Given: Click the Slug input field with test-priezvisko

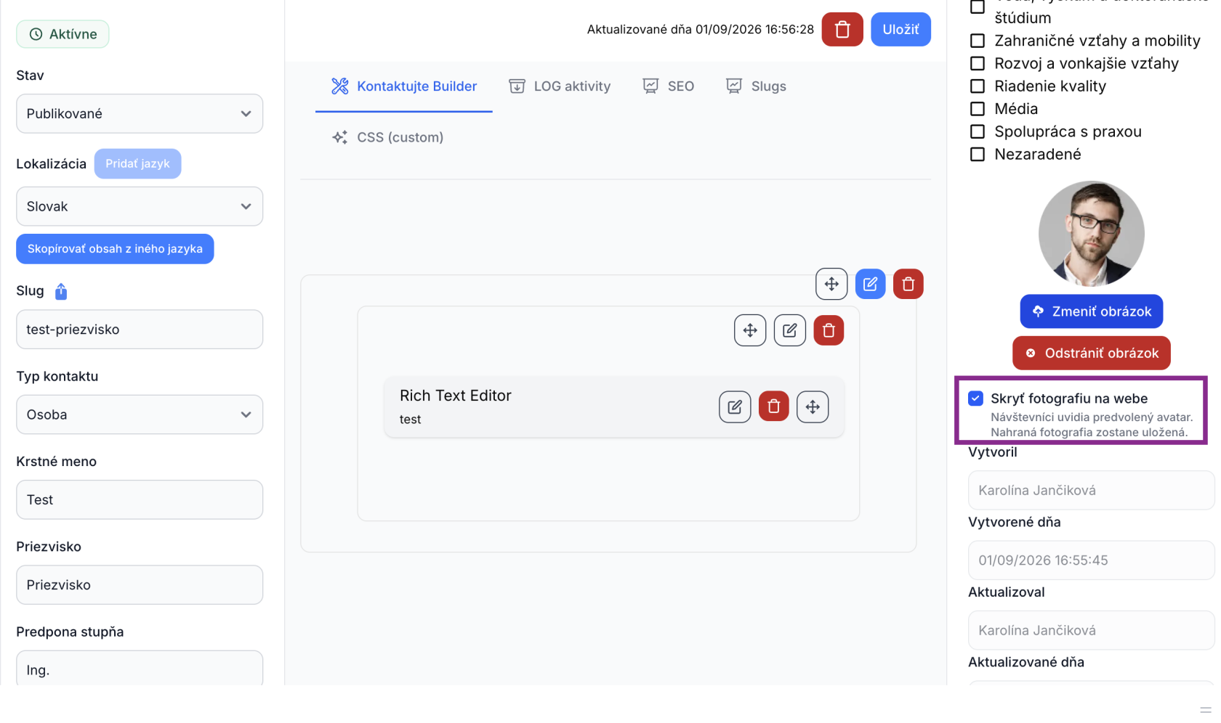Looking at the screenshot, I should coord(140,330).
